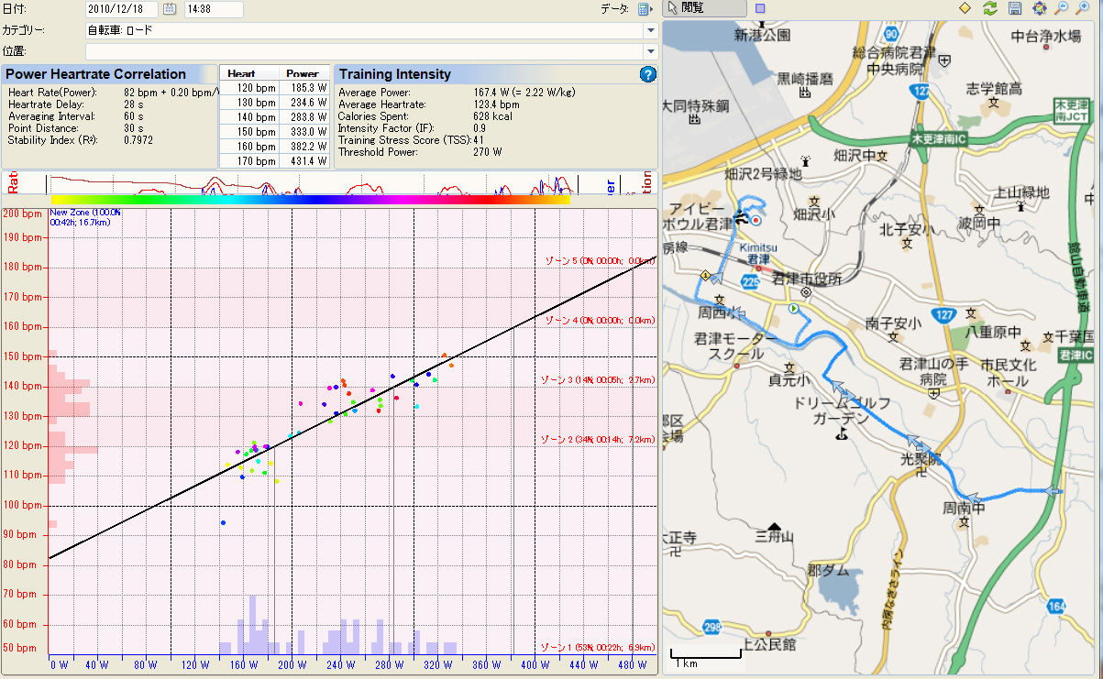Click the date field 2010/12/18

[x=122, y=9]
